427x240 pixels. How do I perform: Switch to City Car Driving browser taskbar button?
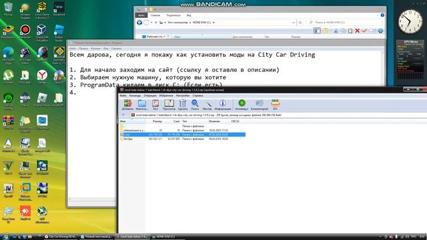[x=61, y=237]
